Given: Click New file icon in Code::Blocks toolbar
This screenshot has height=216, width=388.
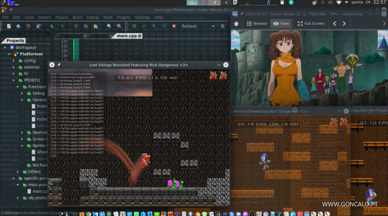Looking at the screenshot, I should pyautogui.click(x=9, y=26).
